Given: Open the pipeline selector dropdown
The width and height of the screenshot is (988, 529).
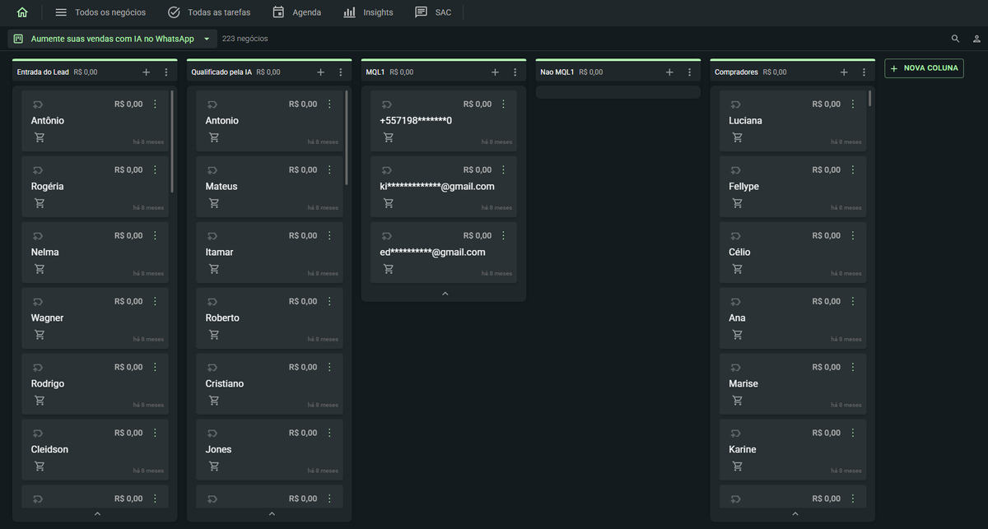Looking at the screenshot, I should (206, 38).
